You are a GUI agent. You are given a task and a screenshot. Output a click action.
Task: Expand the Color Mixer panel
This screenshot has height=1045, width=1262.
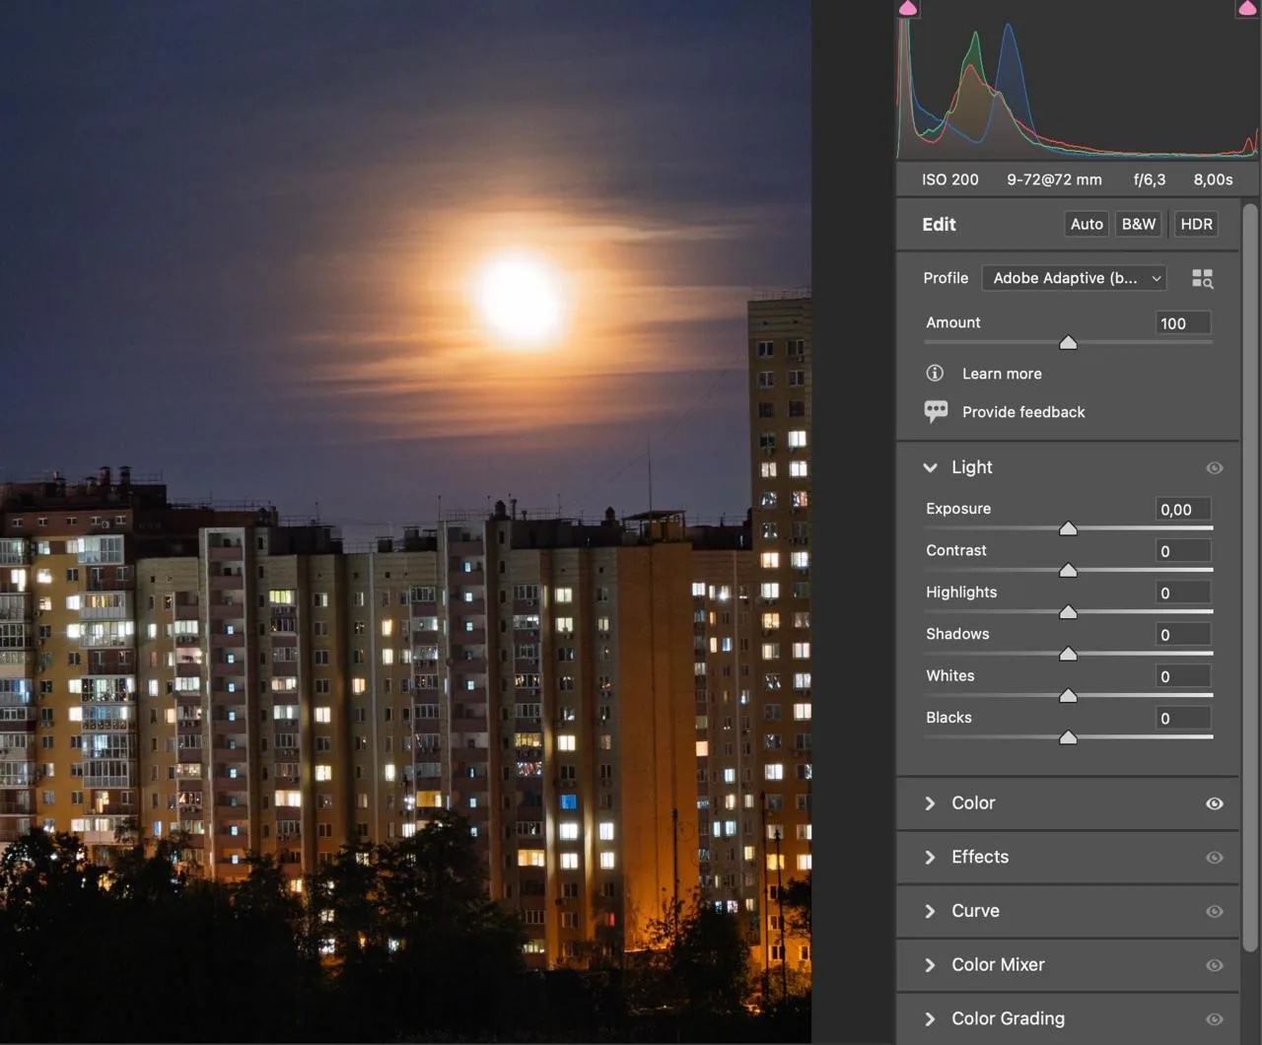pos(930,965)
